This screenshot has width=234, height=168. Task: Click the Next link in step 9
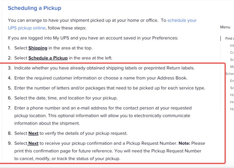point(33,143)
